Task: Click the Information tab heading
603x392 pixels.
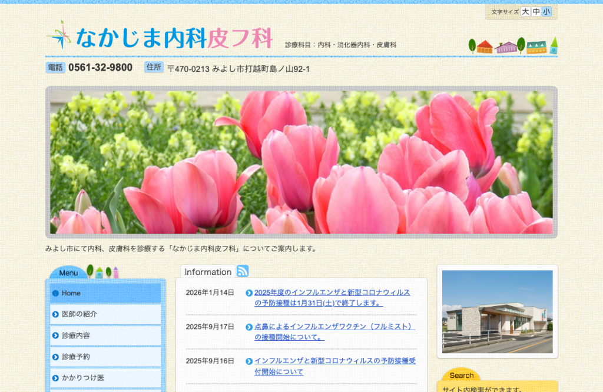Action: [208, 272]
